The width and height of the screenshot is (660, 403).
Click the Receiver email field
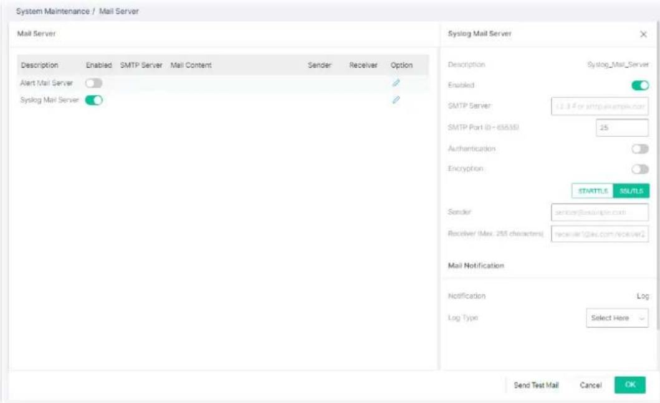click(x=600, y=234)
